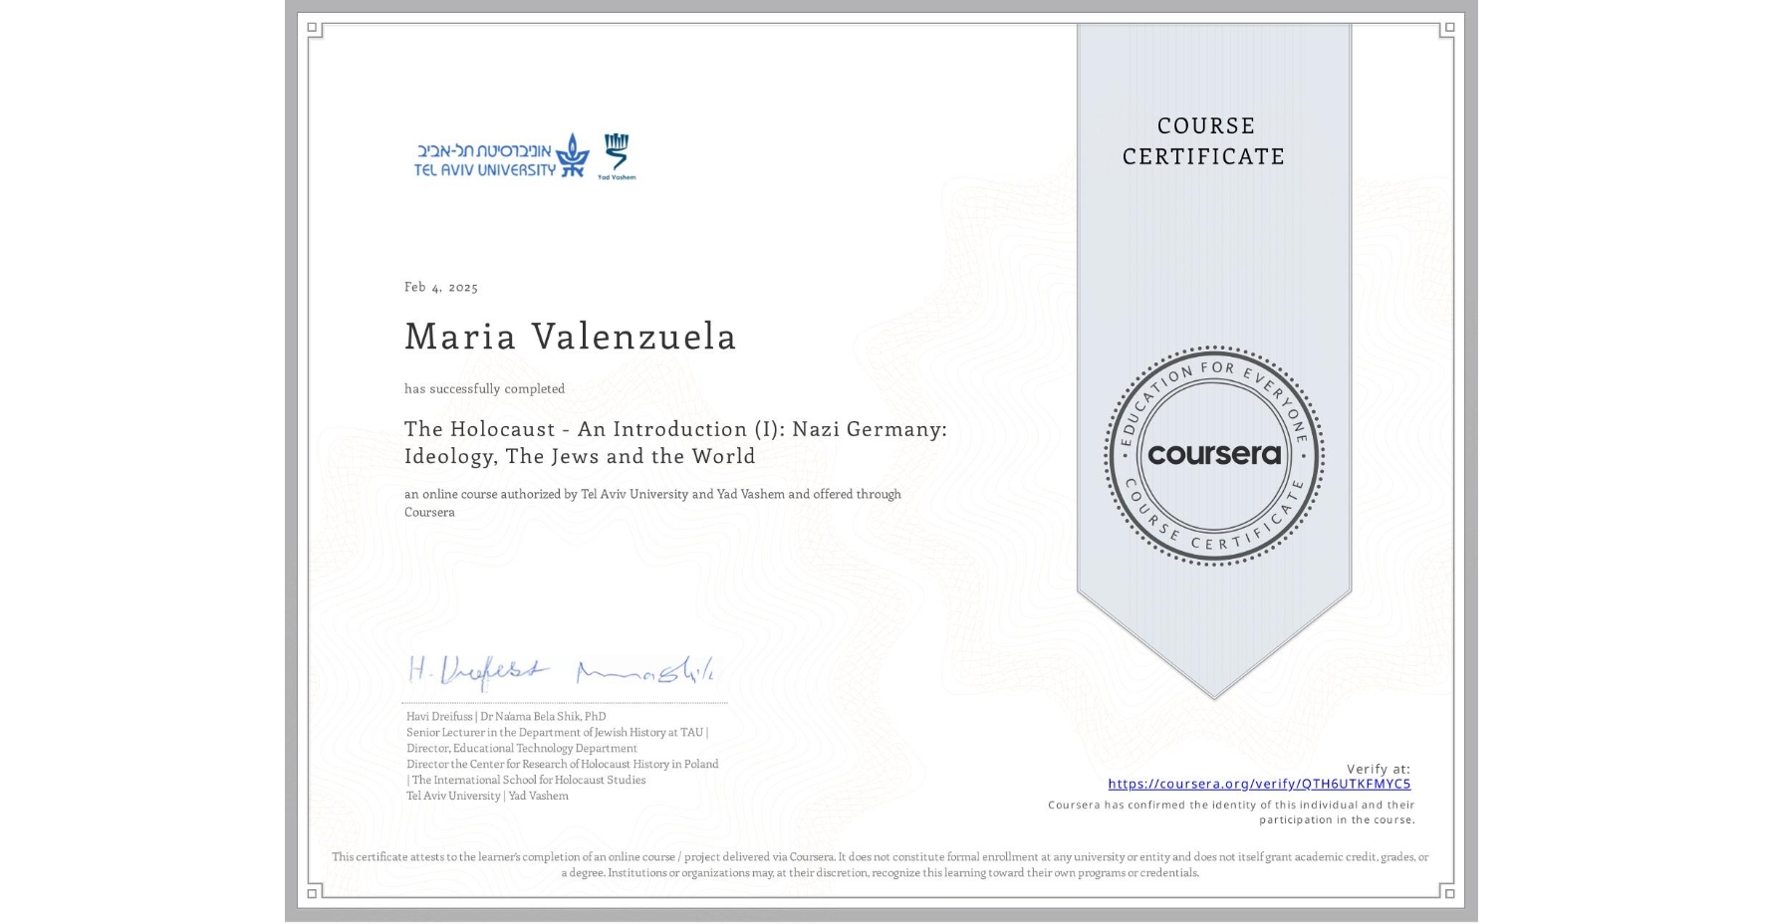Click the 'Verify at:' label

pyautogui.click(x=1379, y=769)
